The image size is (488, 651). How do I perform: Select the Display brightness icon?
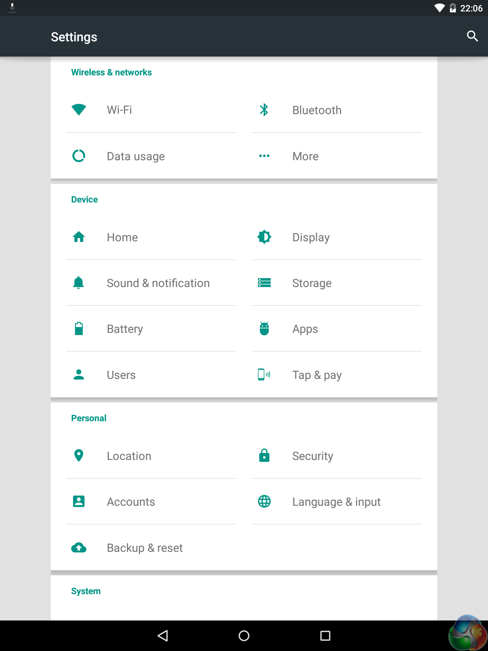click(x=264, y=237)
